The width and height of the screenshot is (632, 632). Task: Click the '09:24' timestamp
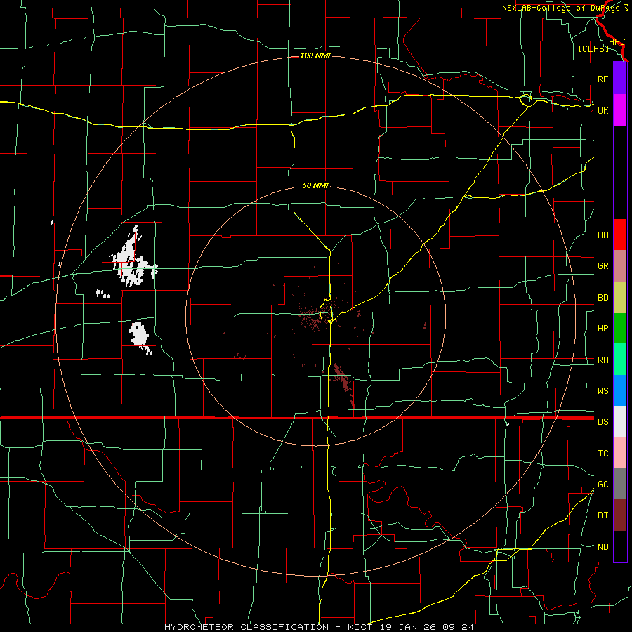pyautogui.click(x=457, y=627)
